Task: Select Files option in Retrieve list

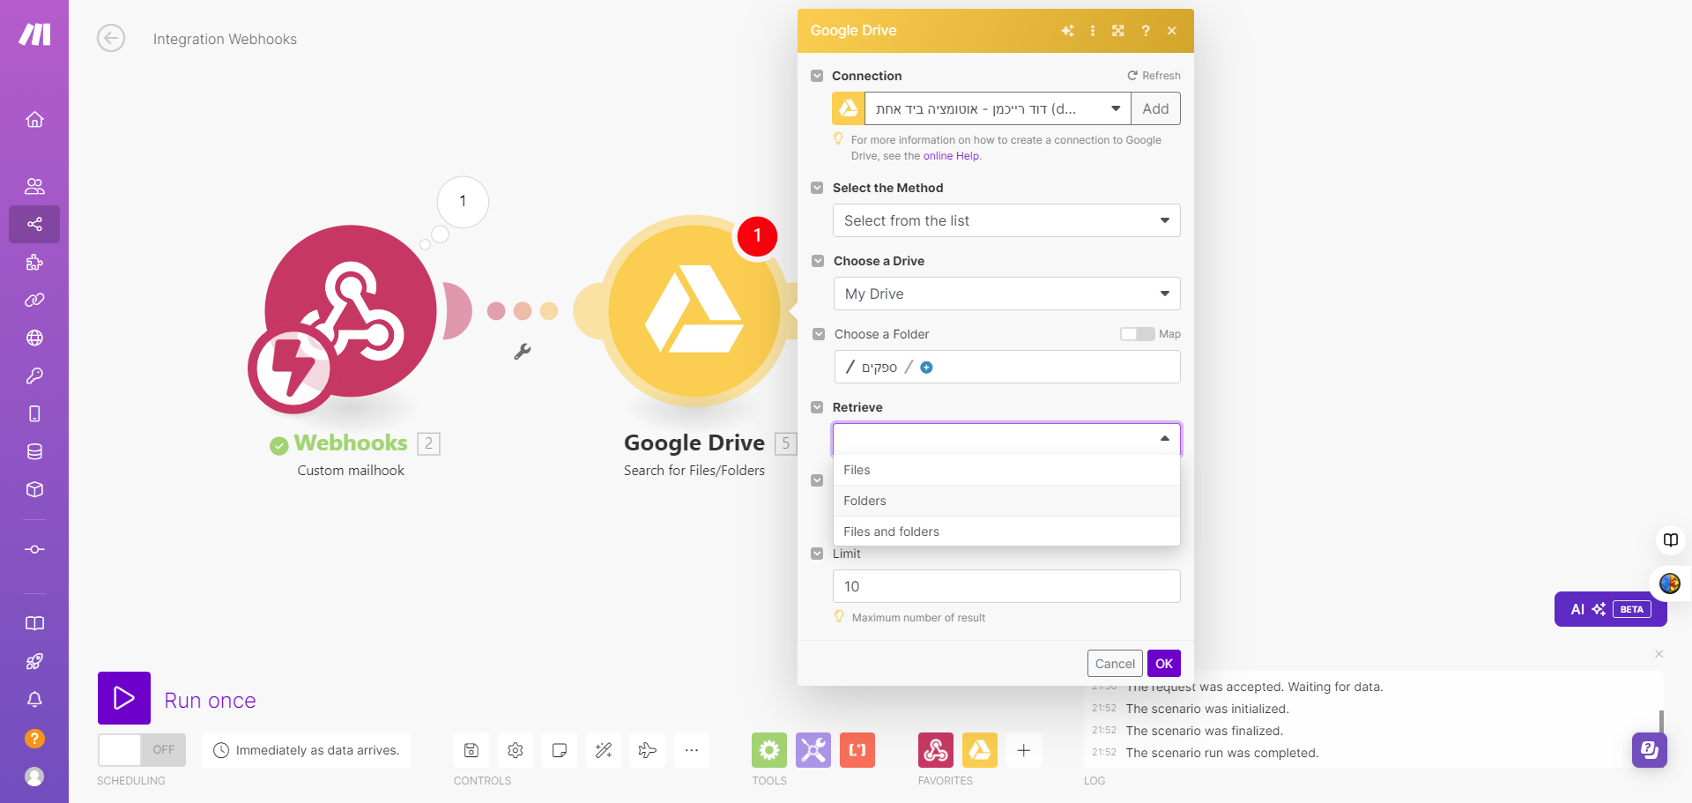Action: [1006, 470]
